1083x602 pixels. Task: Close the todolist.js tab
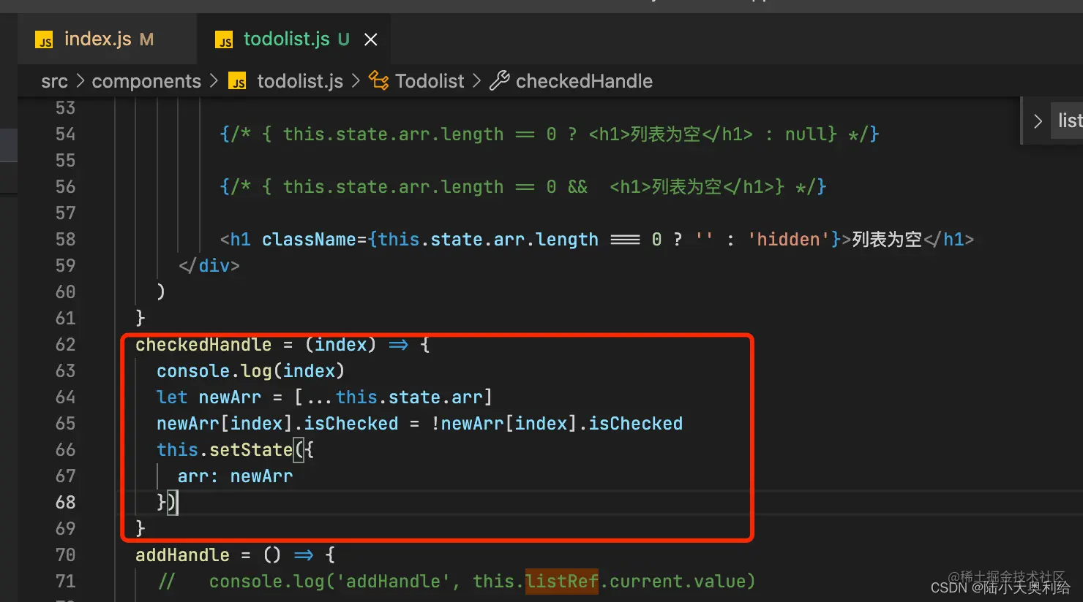pos(371,39)
